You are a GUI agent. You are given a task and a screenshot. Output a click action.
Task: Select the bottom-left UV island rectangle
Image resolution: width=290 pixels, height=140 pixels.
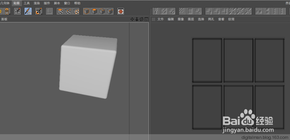click(x=207, y=107)
